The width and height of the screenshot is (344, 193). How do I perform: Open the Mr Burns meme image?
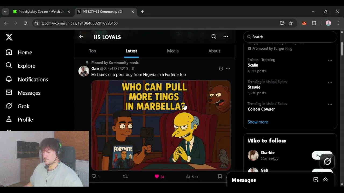[161, 125]
